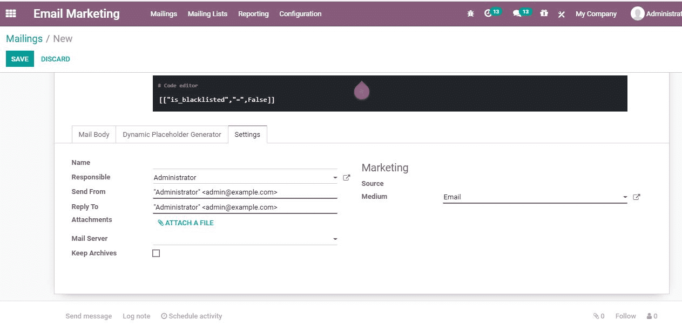Click the SAVE button

[20, 59]
